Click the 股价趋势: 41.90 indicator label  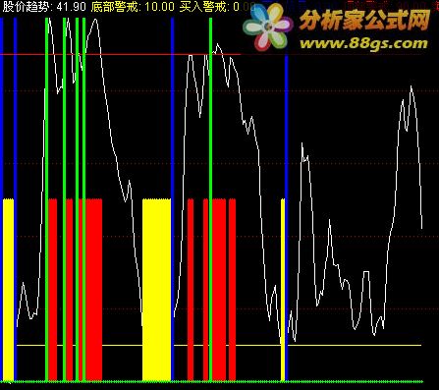point(44,7)
